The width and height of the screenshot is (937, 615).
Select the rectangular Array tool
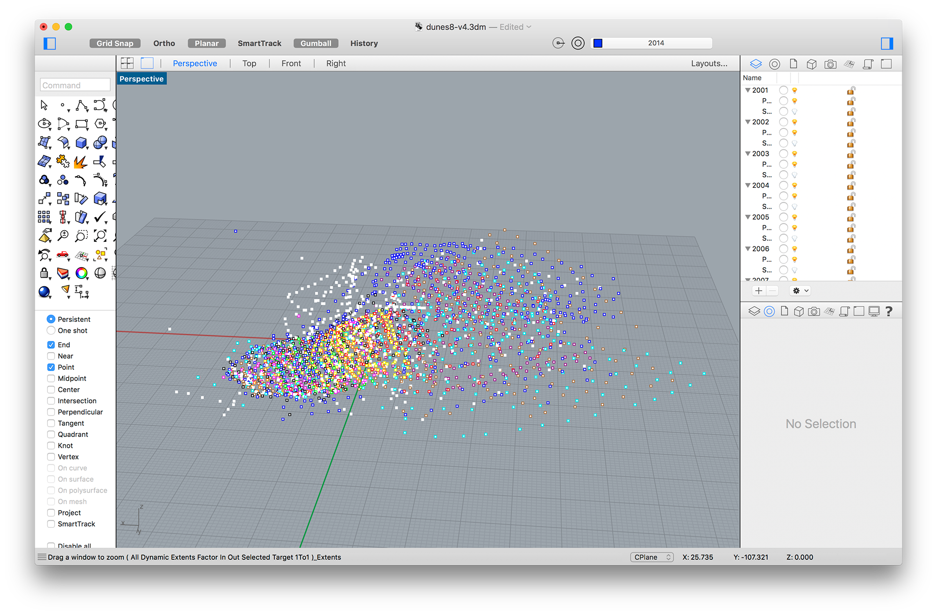(44, 217)
